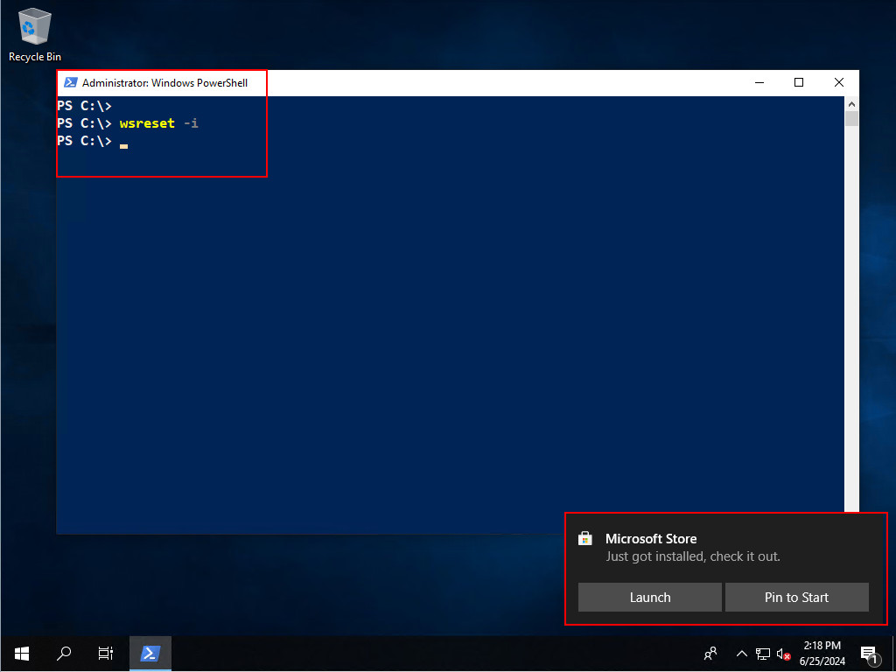The height and width of the screenshot is (672, 896).
Task: Click the Microsoft Store bag icon in toast
Action: (x=585, y=538)
